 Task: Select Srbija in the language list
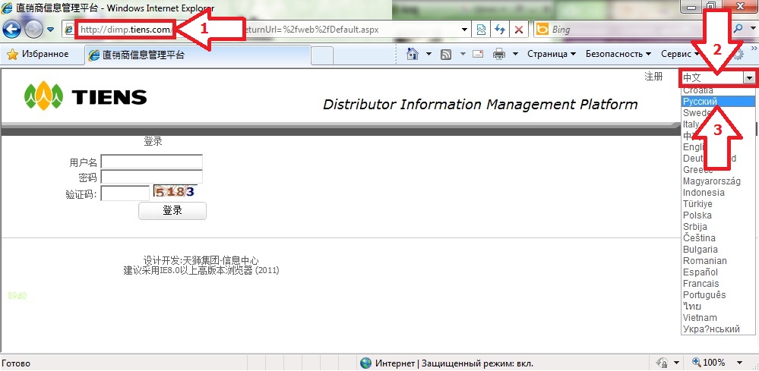coord(718,227)
